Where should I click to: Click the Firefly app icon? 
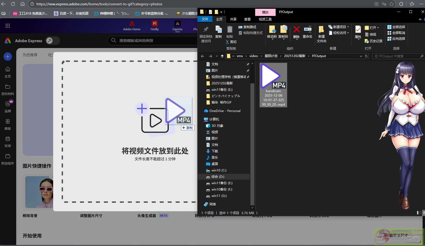click(154, 24)
